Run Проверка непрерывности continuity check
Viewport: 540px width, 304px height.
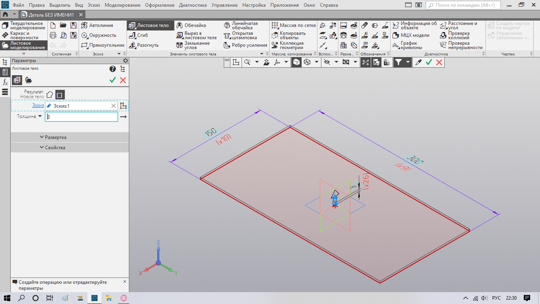point(461,45)
